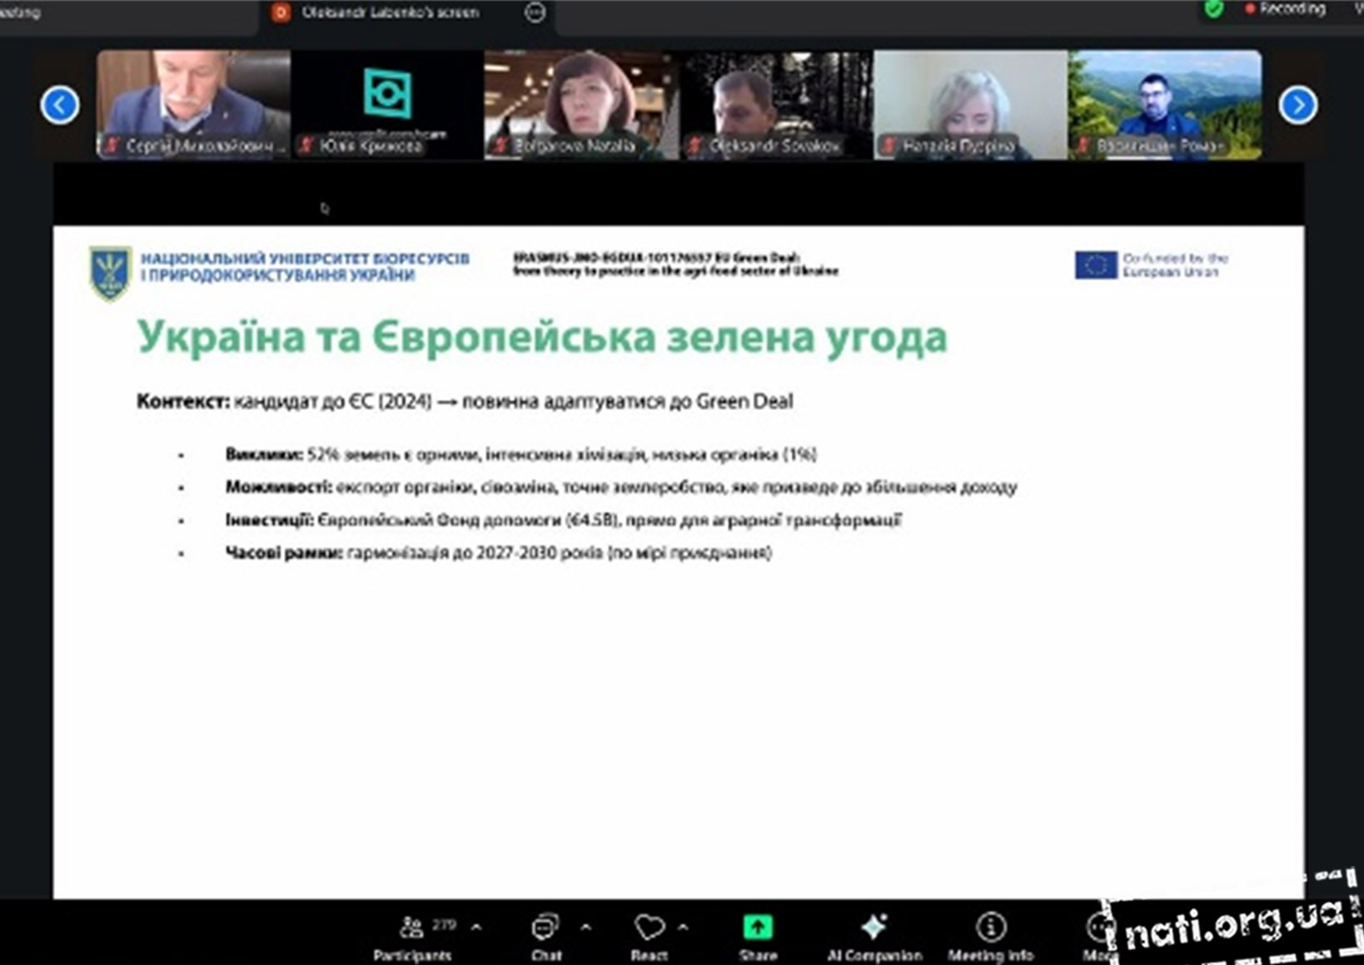Screen dimensions: 1364x965
Task: Select Юлія Крикова's video tile
Action: (x=386, y=104)
